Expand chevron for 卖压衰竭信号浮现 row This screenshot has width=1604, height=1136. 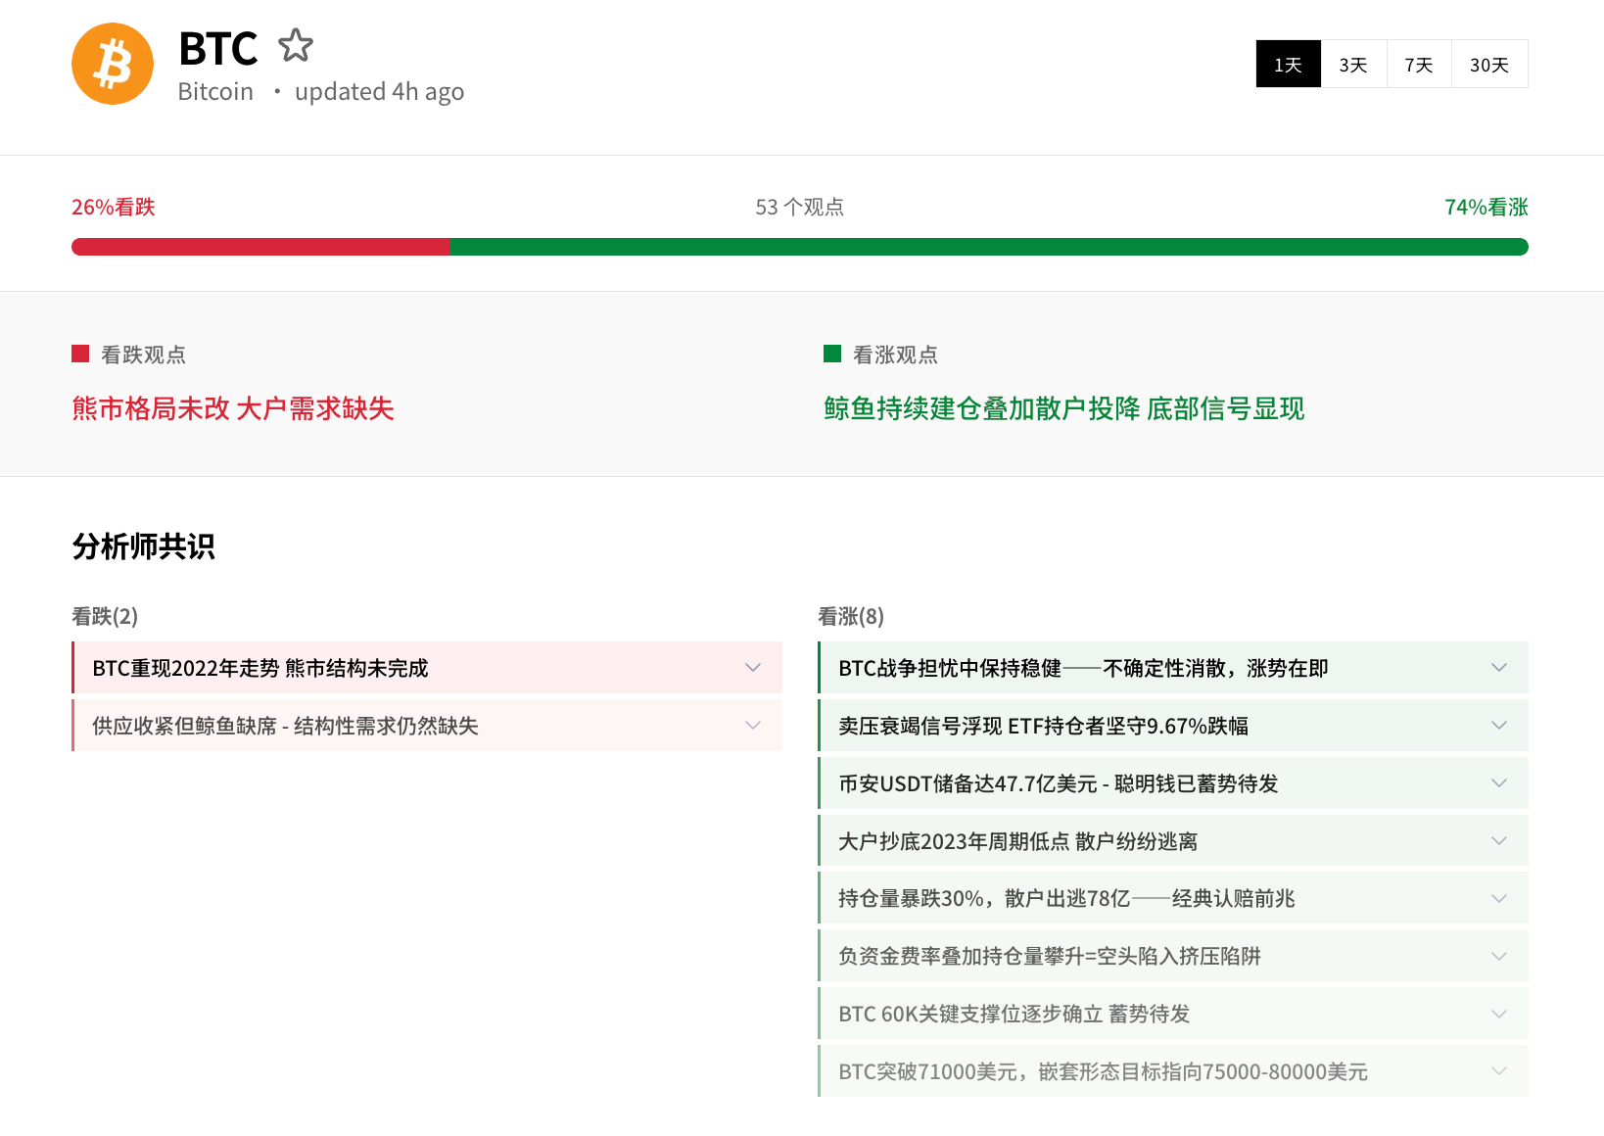coord(1498,726)
